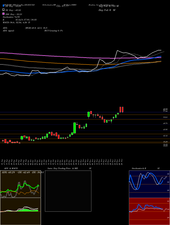Click the 49.78 price axis label
This screenshot has width=170, height=225.
click(166, 123)
